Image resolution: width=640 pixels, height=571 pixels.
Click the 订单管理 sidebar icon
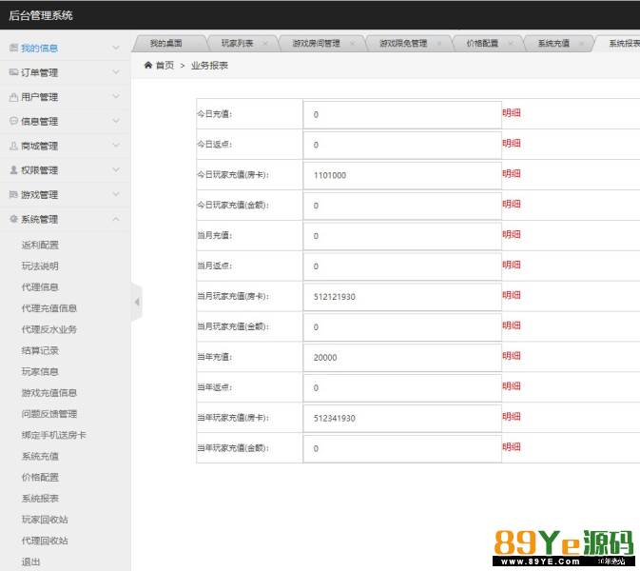(x=14, y=72)
